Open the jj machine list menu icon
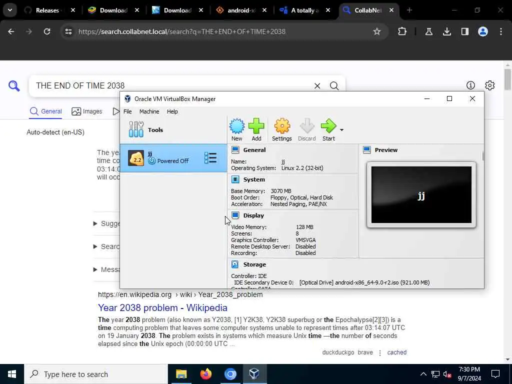This screenshot has width=512, height=384. [210, 157]
